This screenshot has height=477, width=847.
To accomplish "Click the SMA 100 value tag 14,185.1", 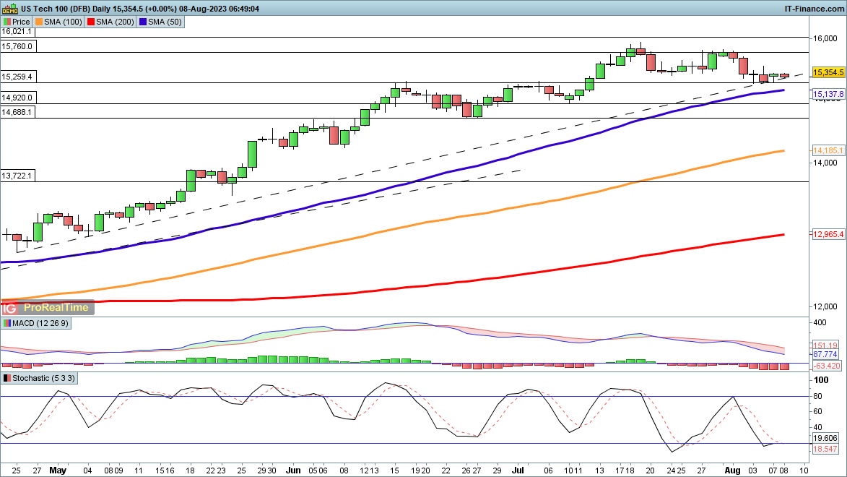I will click(828, 150).
